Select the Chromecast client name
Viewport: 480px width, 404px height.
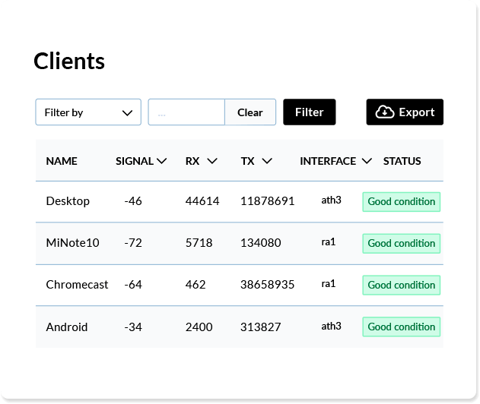77,285
